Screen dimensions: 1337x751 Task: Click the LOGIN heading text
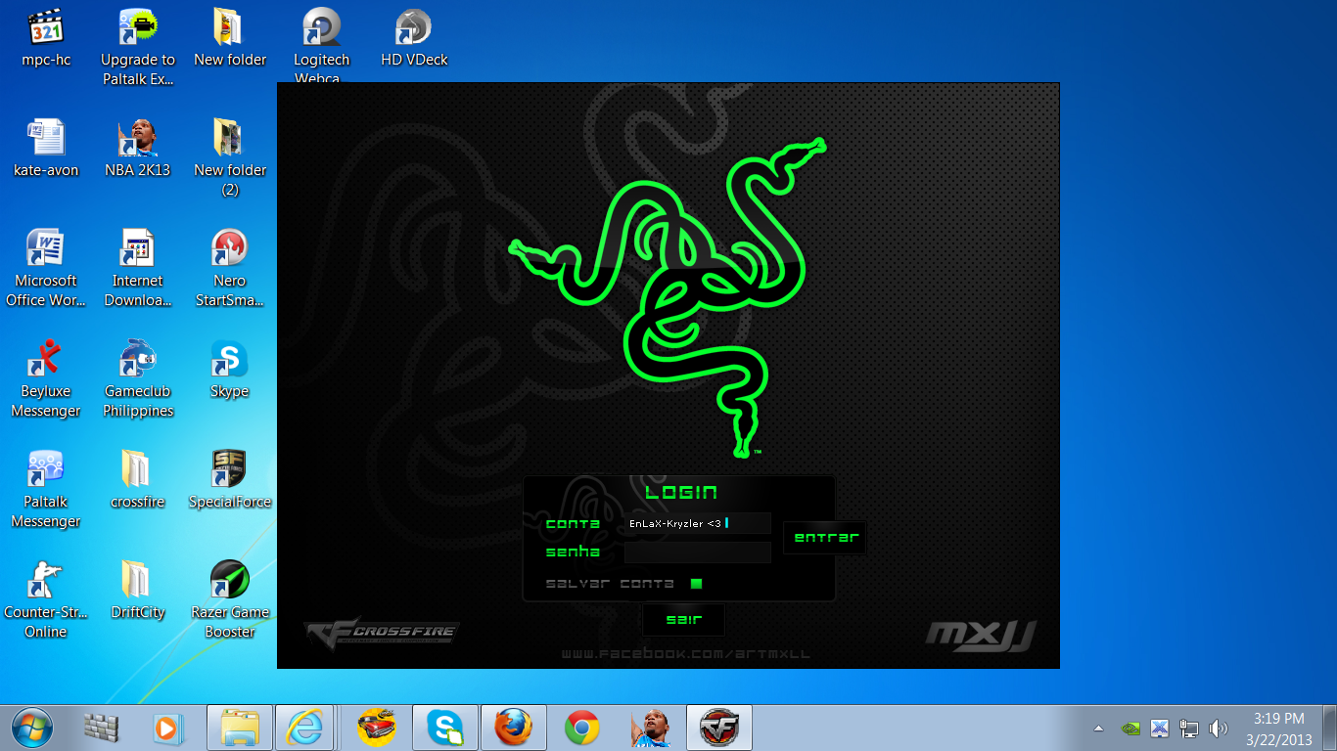[x=681, y=493]
